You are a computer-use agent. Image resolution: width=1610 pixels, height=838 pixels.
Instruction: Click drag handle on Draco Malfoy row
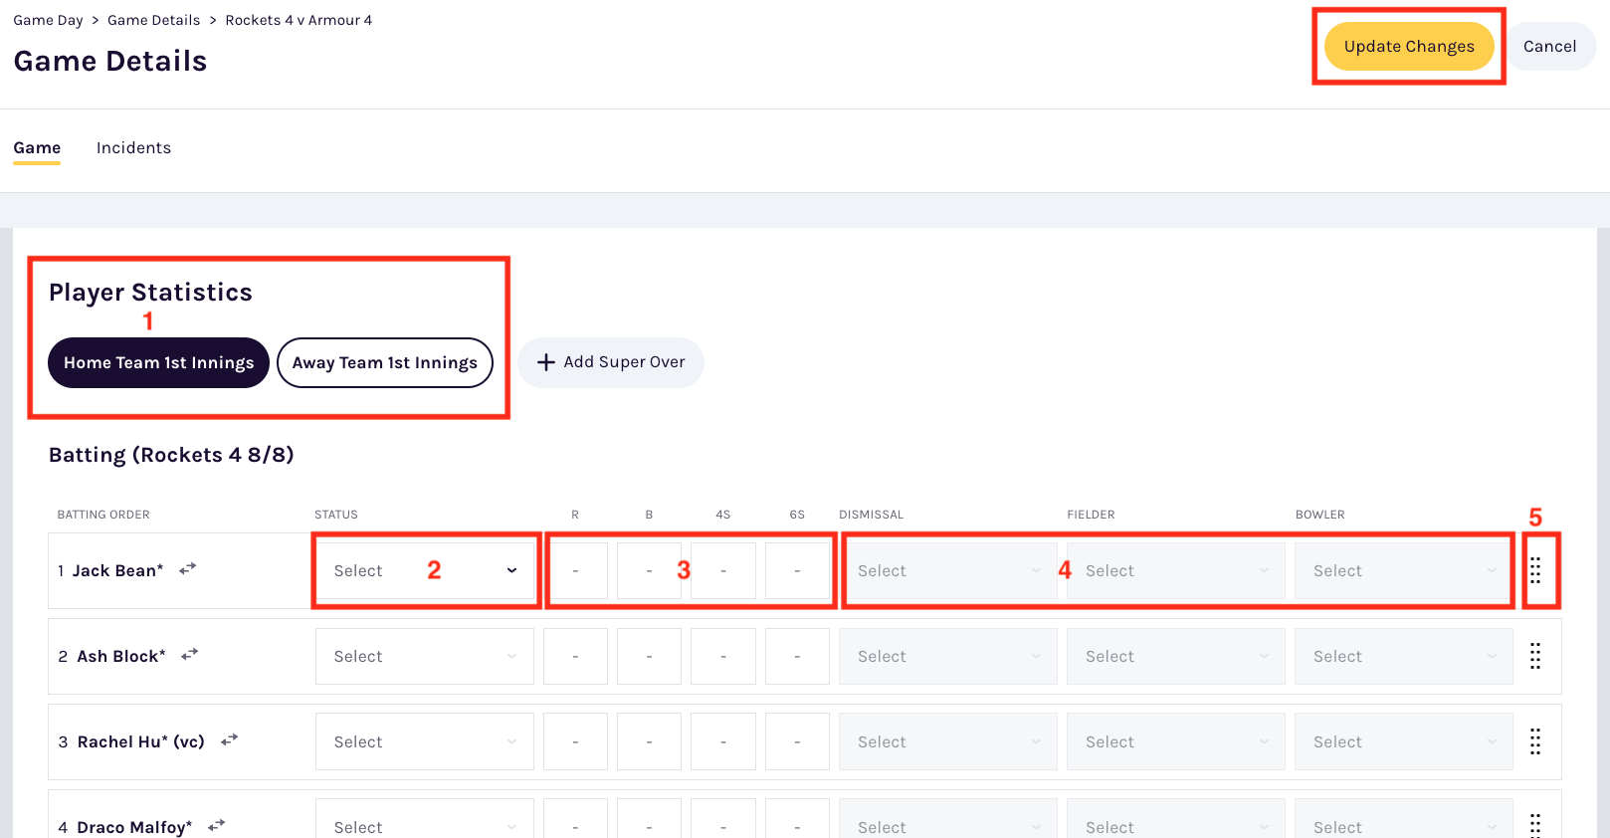pos(1535,825)
